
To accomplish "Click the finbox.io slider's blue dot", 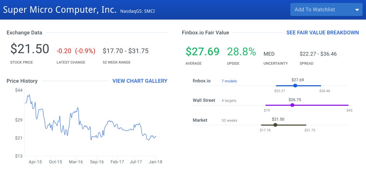I will click(295, 86).
